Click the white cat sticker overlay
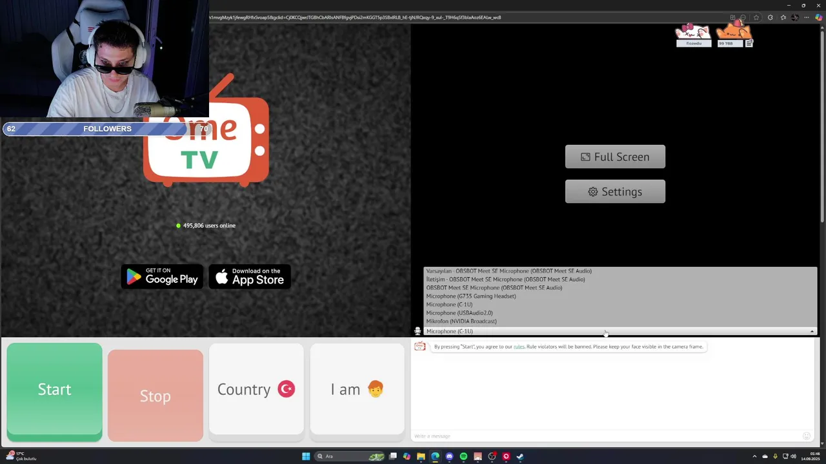The height and width of the screenshot is (464, 826). [x=693, y=32]
